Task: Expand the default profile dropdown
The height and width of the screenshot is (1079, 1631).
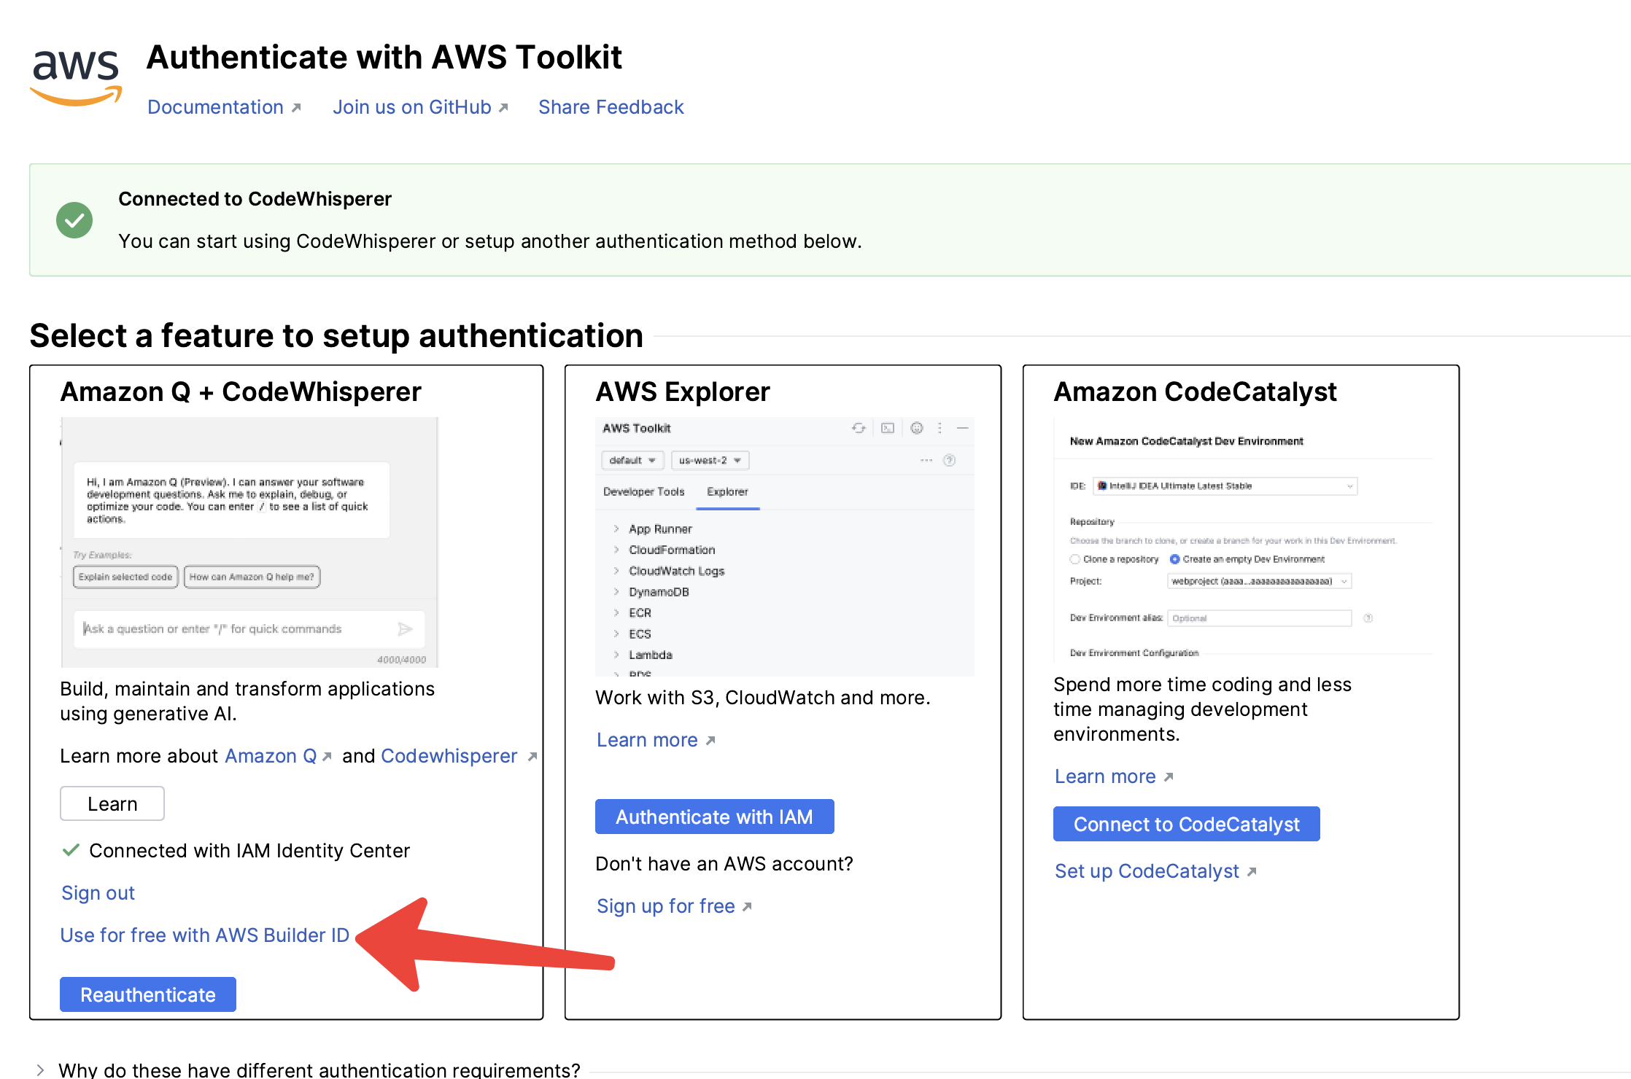Action: (x=632, y=460)
